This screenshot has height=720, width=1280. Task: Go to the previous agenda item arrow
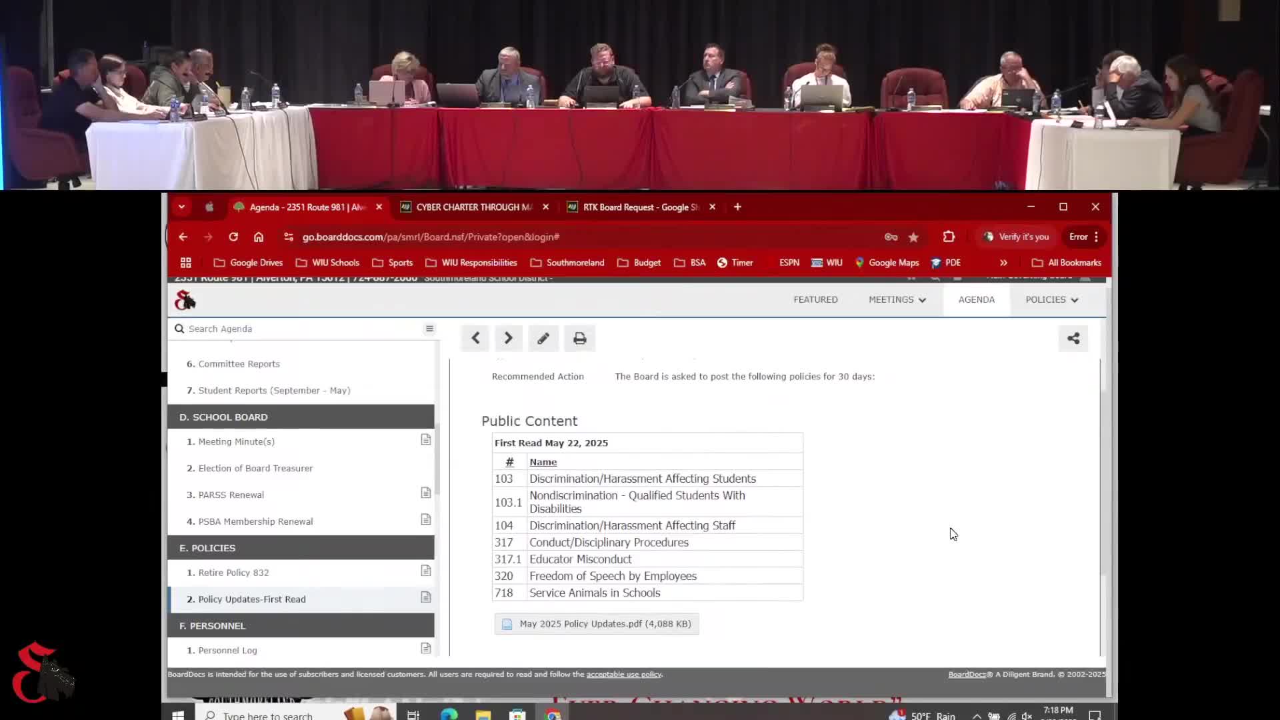(475, 338)
